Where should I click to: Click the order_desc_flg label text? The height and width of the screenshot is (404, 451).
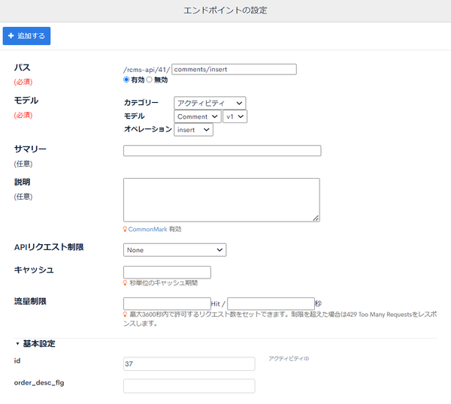click(39, 383)
